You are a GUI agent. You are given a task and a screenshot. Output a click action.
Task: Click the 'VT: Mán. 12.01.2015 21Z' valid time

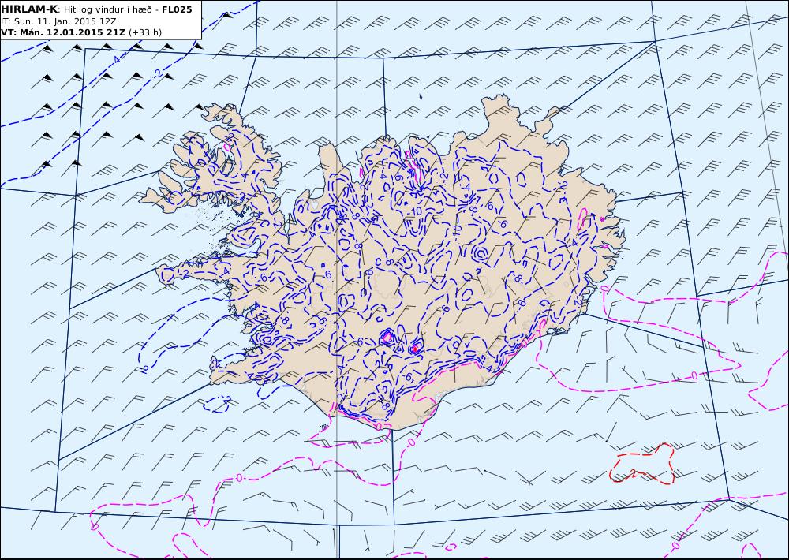pos(64,32)
